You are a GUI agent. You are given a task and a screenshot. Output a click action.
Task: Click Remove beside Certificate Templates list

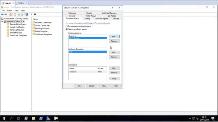114,57
